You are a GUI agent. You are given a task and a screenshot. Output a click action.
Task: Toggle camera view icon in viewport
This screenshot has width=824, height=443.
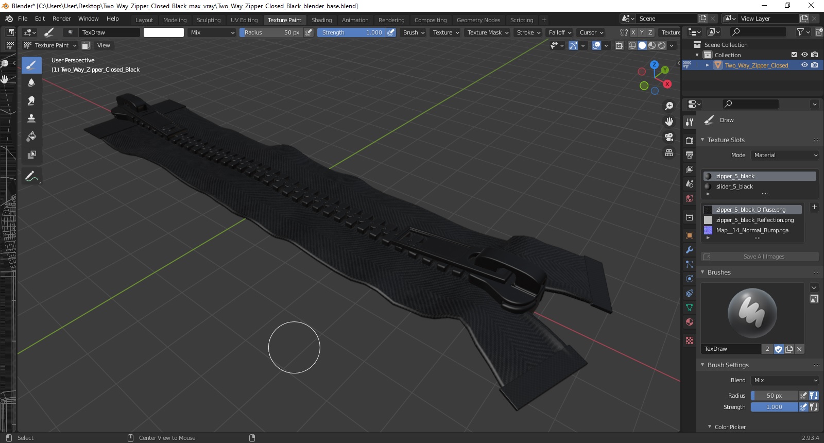[669, 137]
